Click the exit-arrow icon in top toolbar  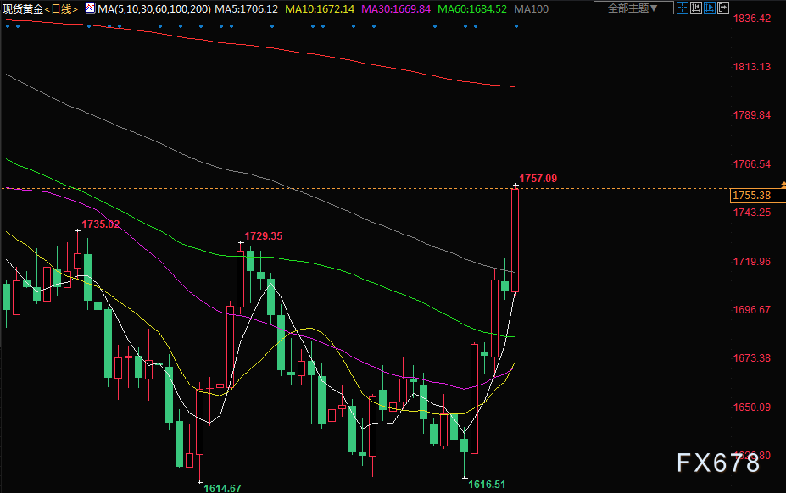[x=723, y=8]
